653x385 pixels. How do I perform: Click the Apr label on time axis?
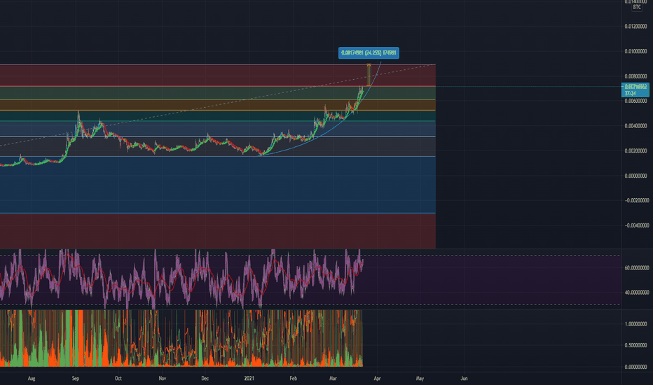click(378, 378)
